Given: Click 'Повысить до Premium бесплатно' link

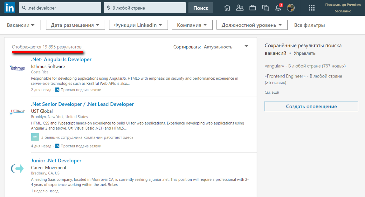Looking at the screenshot, I should click(343, 8).
